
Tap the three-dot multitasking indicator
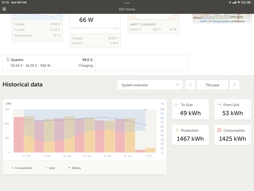pos(127,3)
